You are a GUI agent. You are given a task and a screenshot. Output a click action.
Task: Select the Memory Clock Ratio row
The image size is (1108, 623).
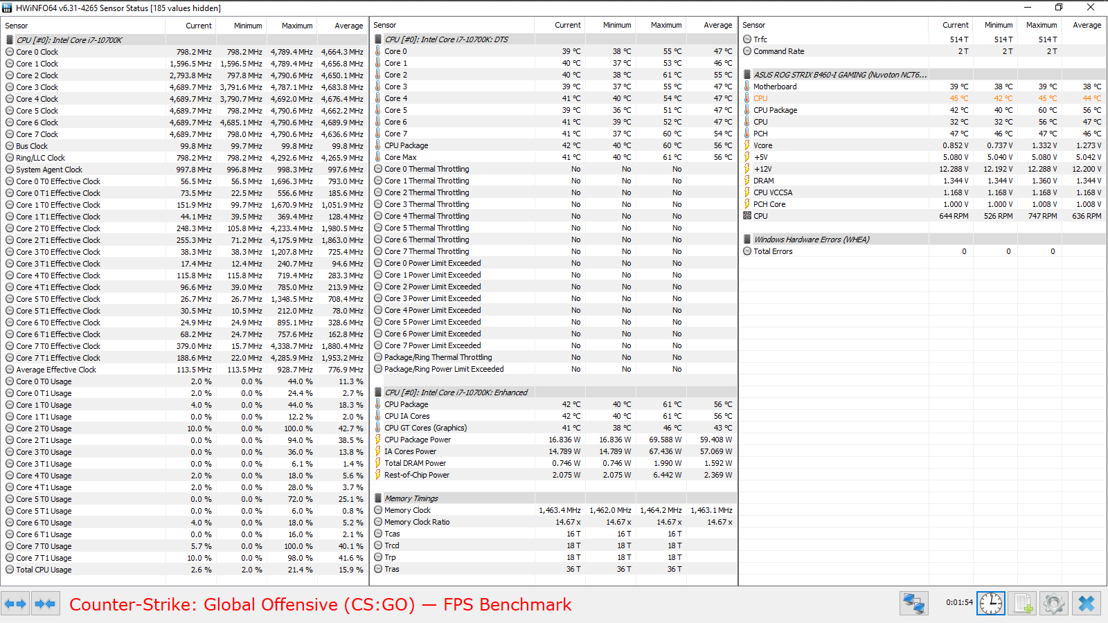pos(554,522)
